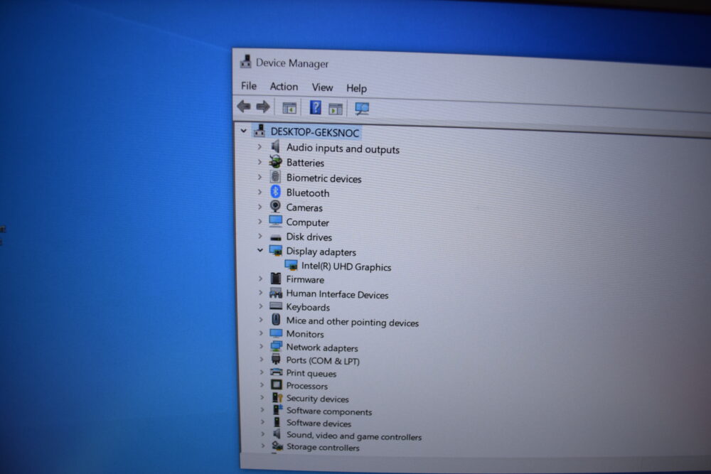The image size is (711, 474).
Task: Click the Biometric devices fingerprint icon
Action: (x=275, y=177)
